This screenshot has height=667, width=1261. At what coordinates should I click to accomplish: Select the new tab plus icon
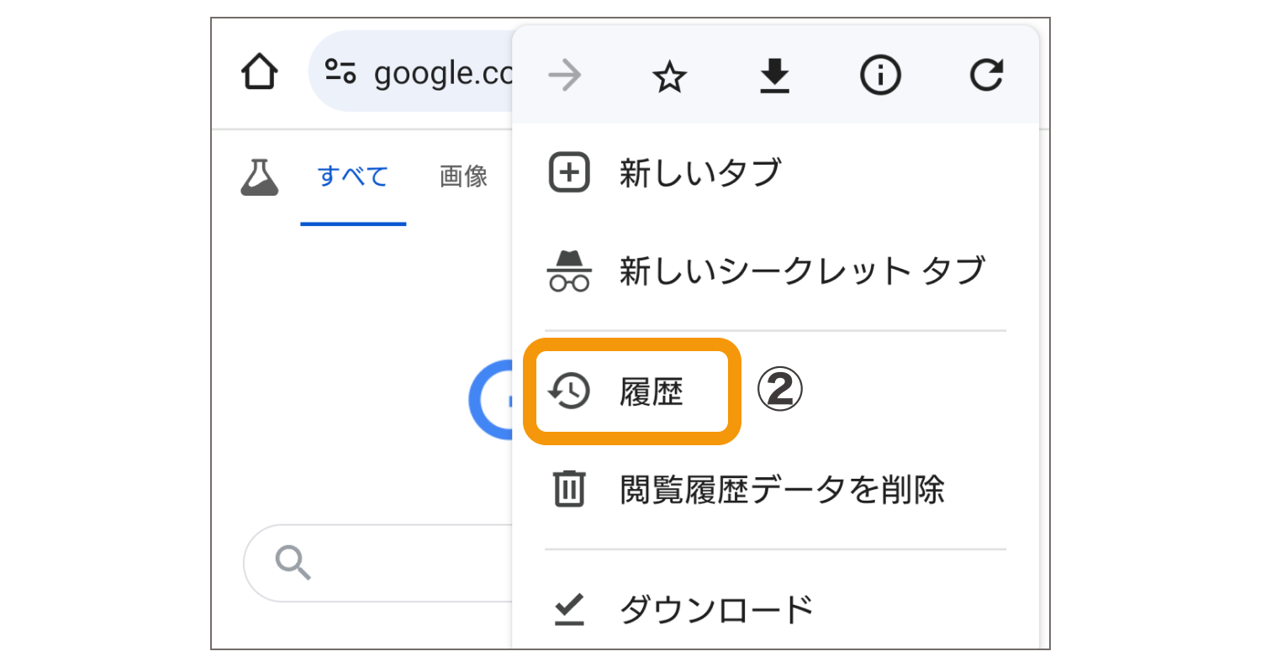568,171
